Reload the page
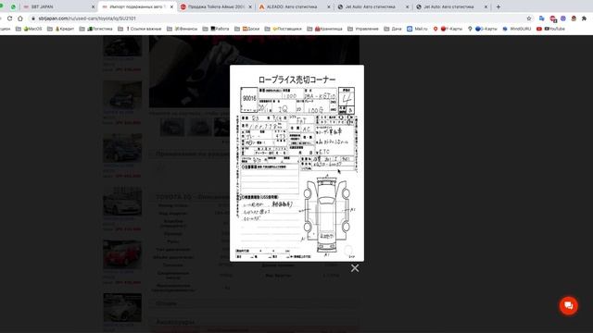Screen dimensions: 593x333 9,18
